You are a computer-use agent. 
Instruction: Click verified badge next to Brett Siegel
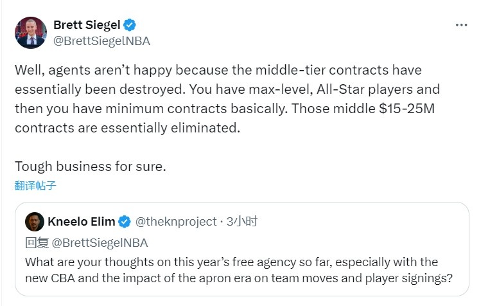(130, 25)
